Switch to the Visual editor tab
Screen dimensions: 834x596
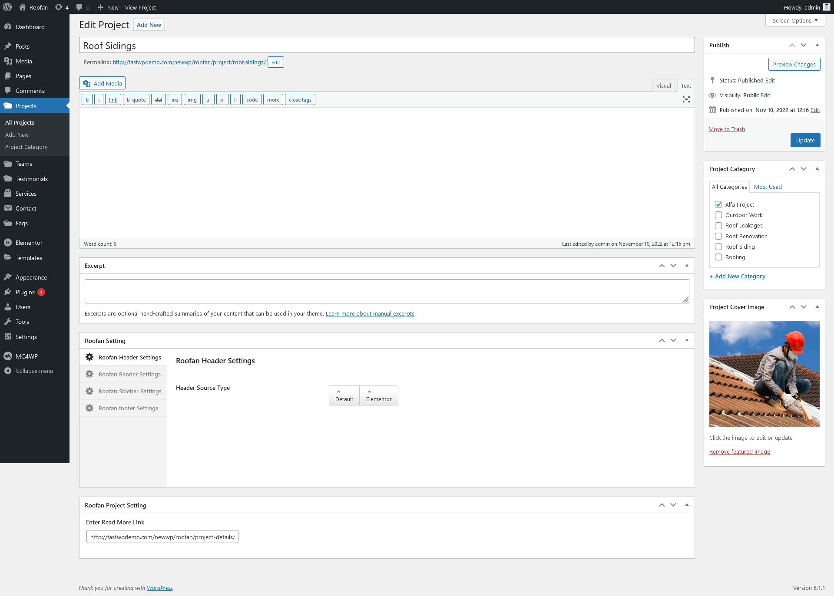[663, 86]
